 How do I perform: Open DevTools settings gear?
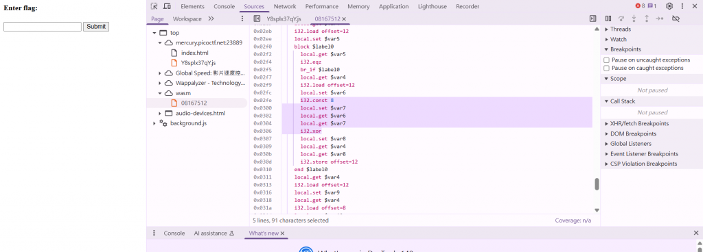tap(669, 6)
